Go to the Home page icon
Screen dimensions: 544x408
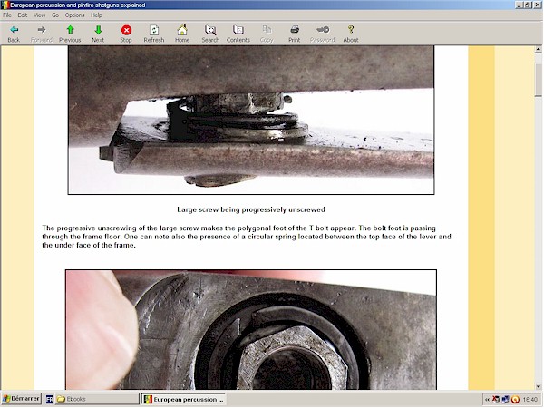click(182, 30)
